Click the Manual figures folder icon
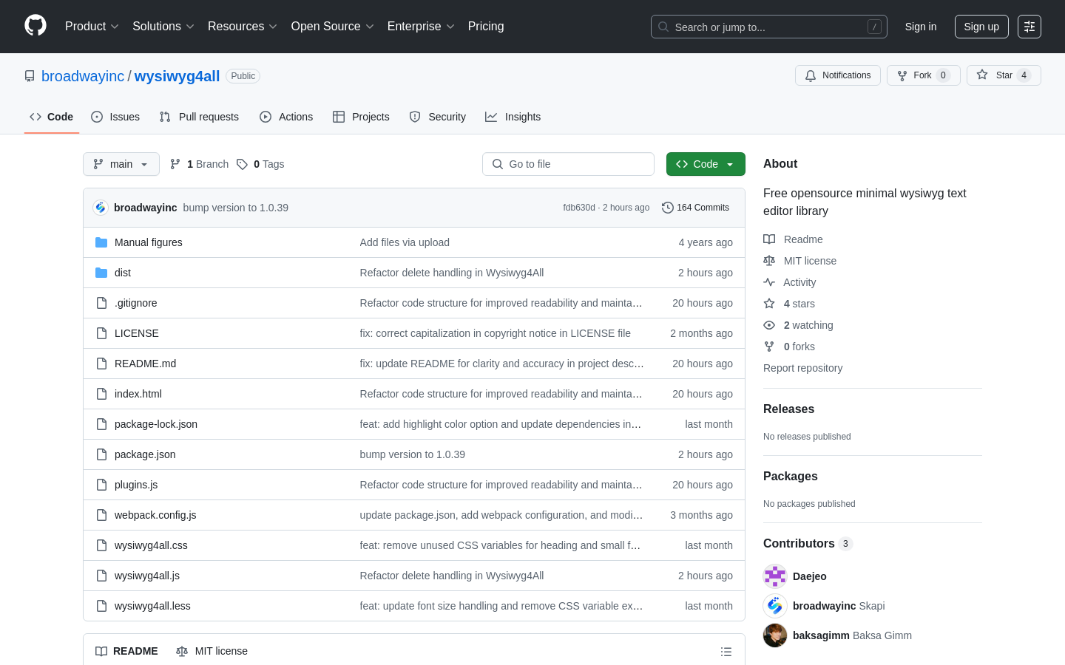 click(101, 242)
